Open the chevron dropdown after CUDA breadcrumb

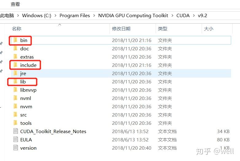pyautogui.click(x=194, y=16)
